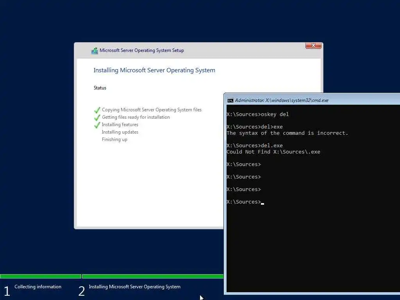Click the step number 1 at bottom

[x=7, y=291]
